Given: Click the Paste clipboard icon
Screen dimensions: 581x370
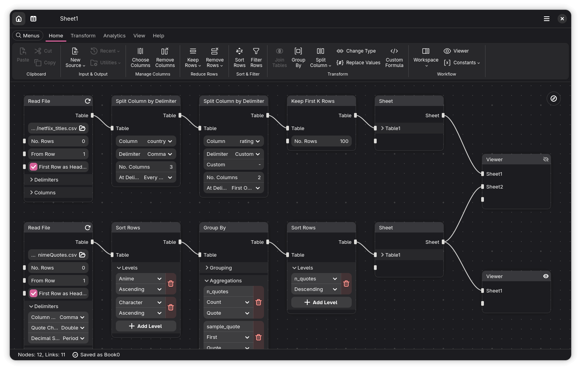Looking at the screenshot, I should 23,55.
